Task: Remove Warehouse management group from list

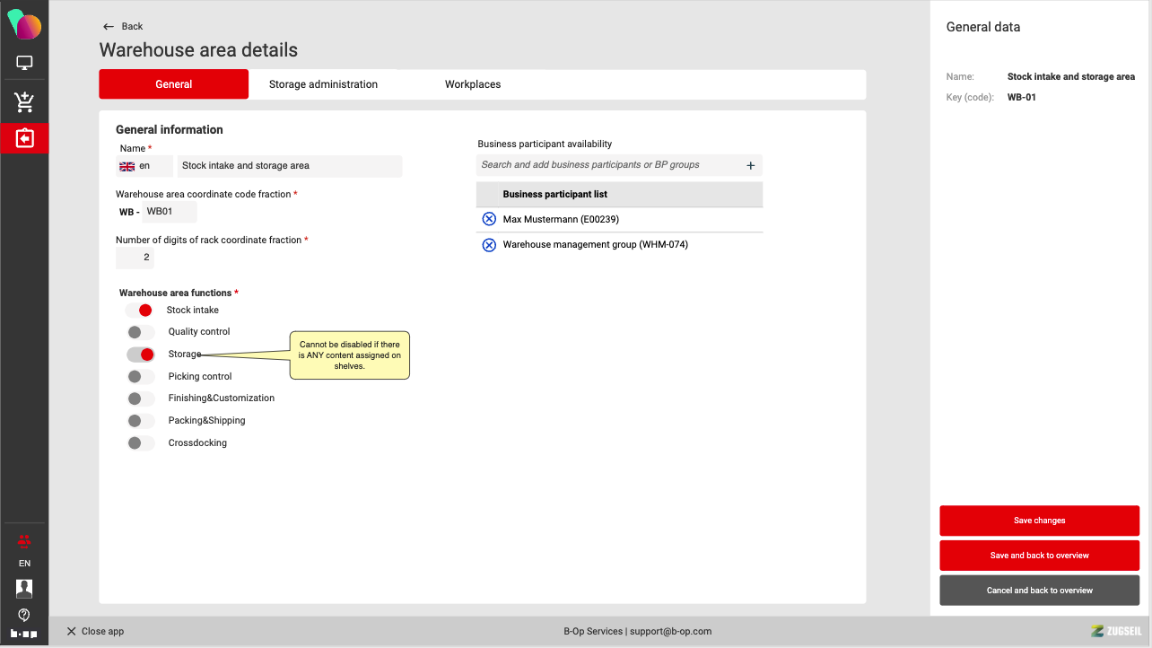Action: 489,245
